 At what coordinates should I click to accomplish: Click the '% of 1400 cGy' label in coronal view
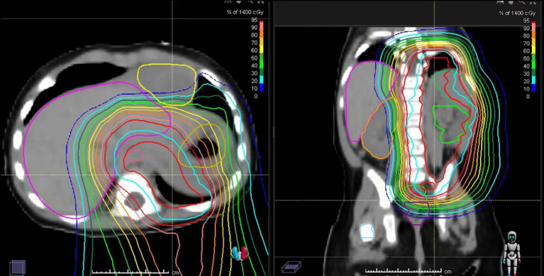[x=517, y=13]
